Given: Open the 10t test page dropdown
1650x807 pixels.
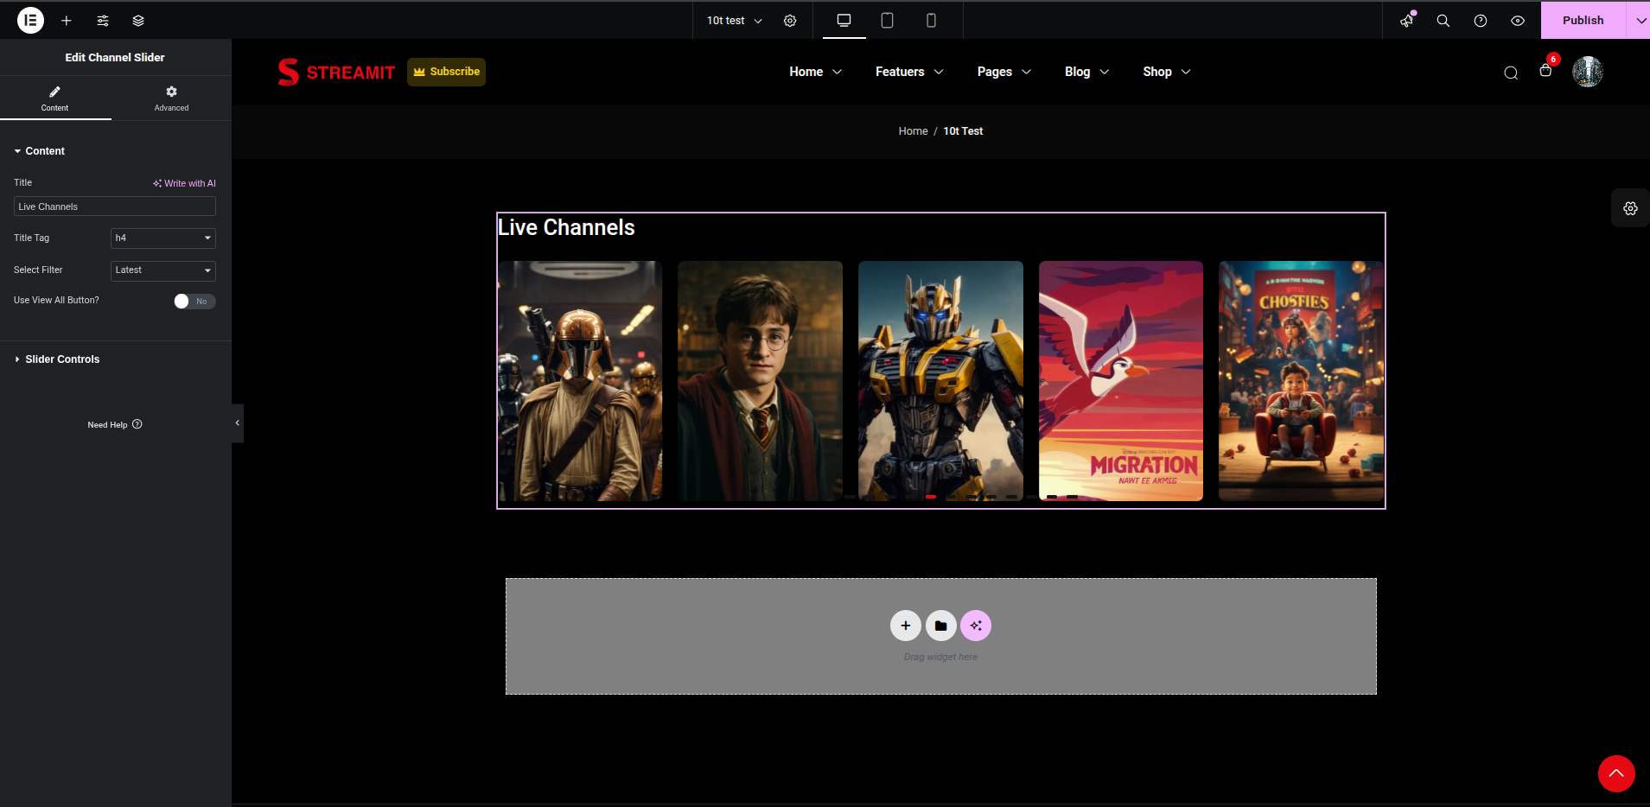Looking at the screenshot, I should (x=735, y=21).
